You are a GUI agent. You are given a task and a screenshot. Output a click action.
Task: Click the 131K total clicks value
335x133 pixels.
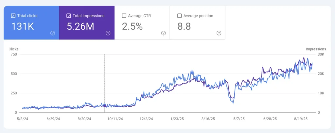click(23, 26)
